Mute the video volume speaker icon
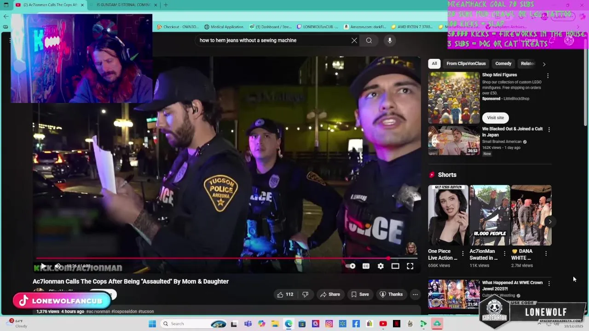 (x=58, y=266)
